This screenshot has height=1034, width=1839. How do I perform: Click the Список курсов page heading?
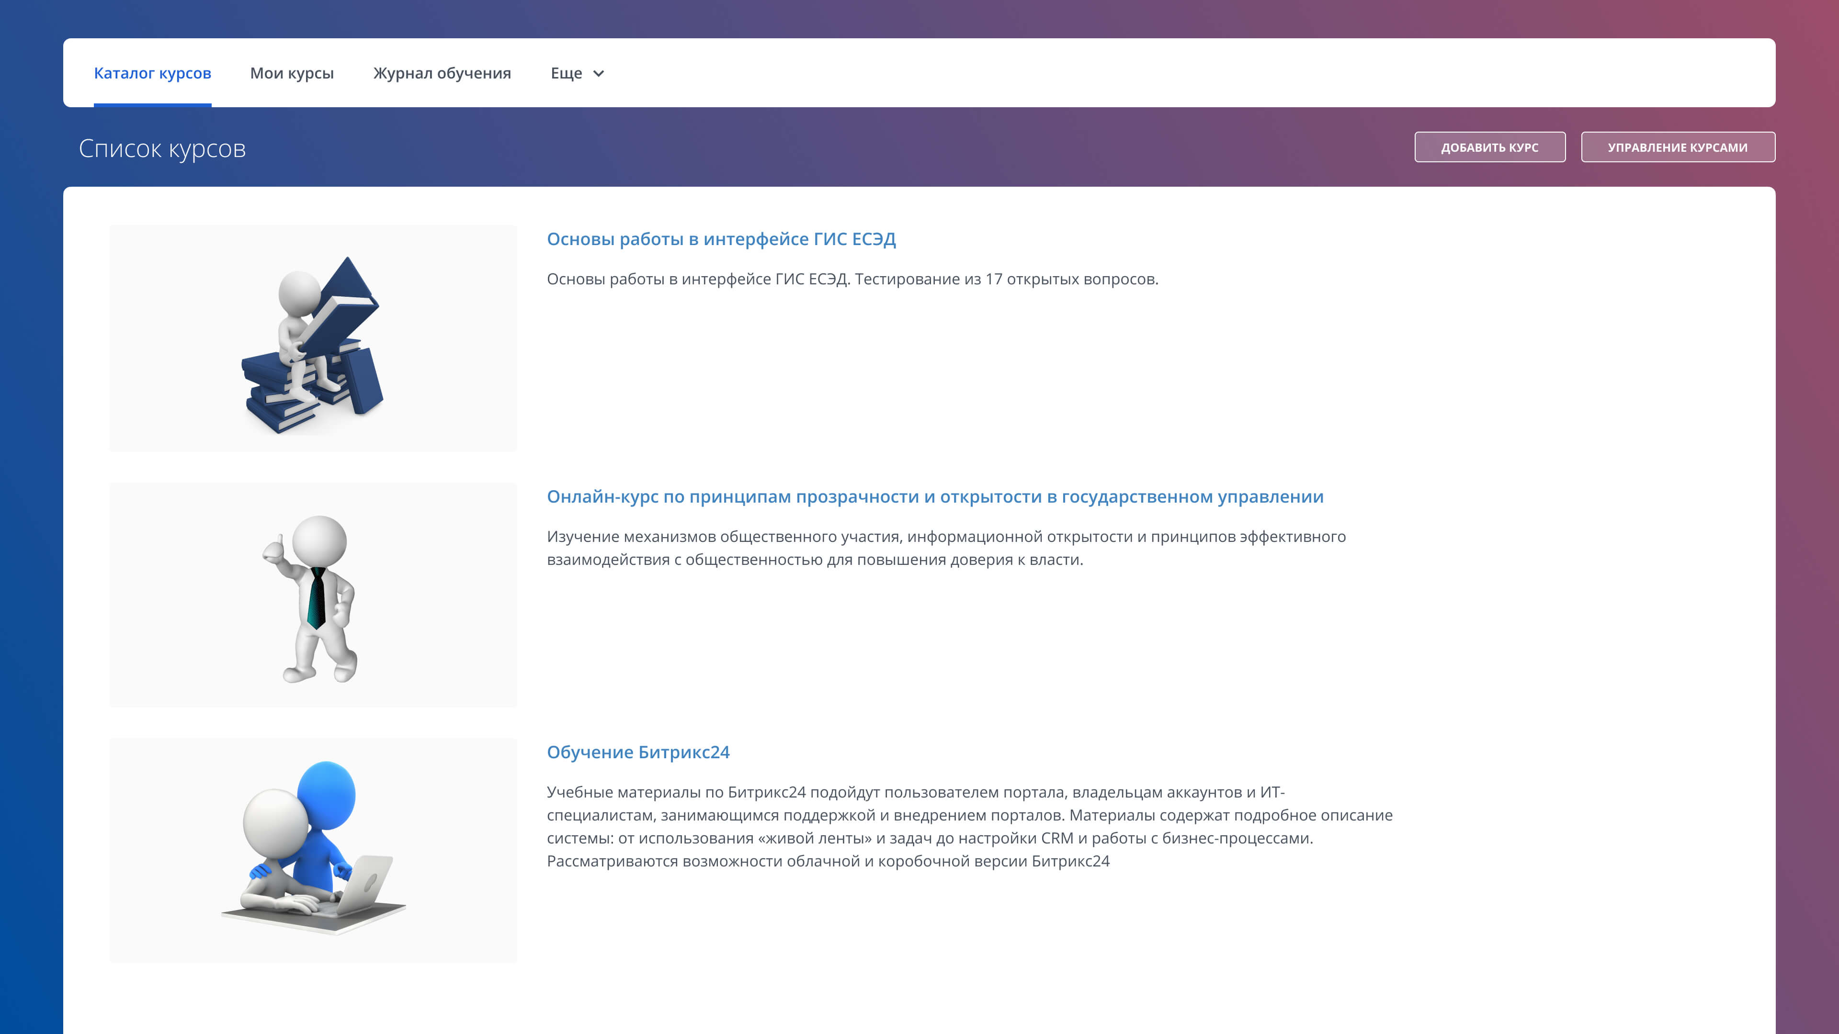162,148
